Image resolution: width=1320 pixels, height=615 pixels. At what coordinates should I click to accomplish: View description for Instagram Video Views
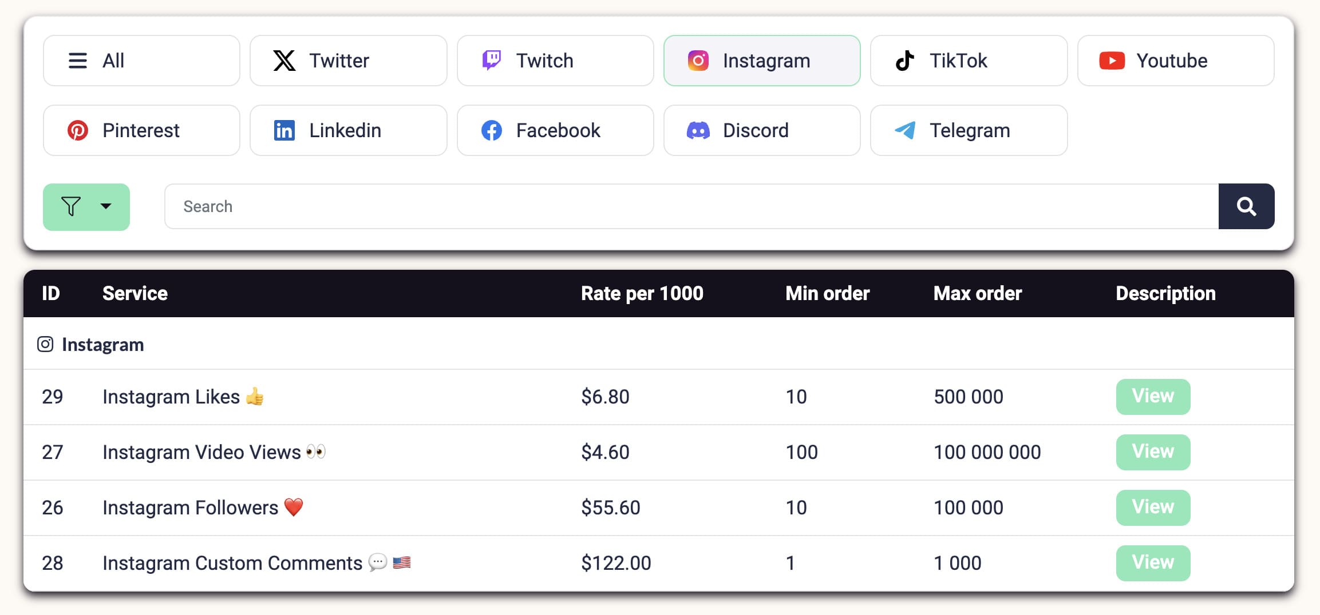pyautogui.click(x=1152, y=452)
